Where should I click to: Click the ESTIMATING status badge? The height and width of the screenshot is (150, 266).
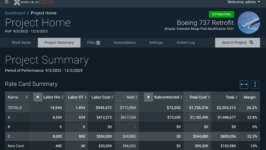coord(221,14)
